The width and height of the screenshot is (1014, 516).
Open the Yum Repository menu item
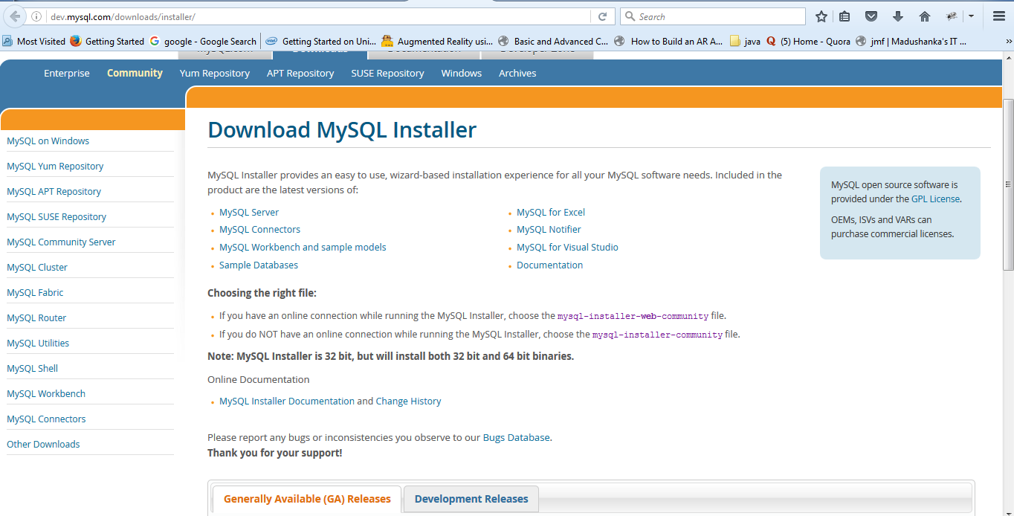[215, 73]
